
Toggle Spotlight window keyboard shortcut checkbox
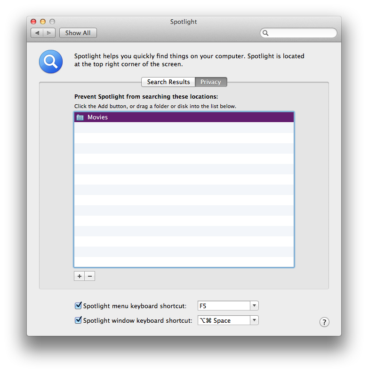78,320
